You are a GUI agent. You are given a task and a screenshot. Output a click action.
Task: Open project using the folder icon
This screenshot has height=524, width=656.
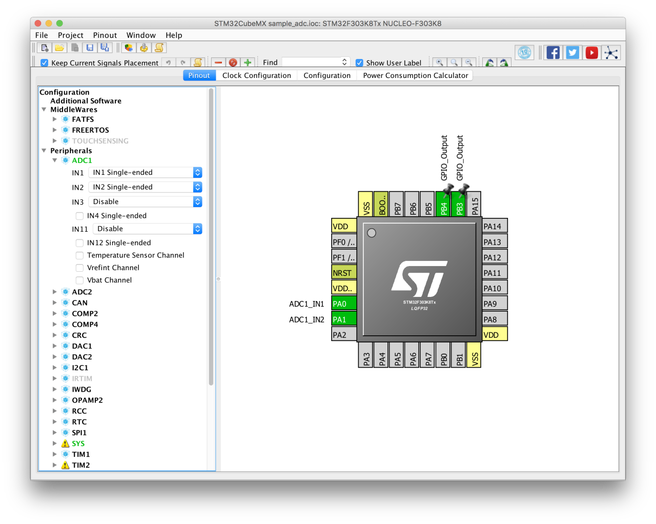[x=59, y=48]
